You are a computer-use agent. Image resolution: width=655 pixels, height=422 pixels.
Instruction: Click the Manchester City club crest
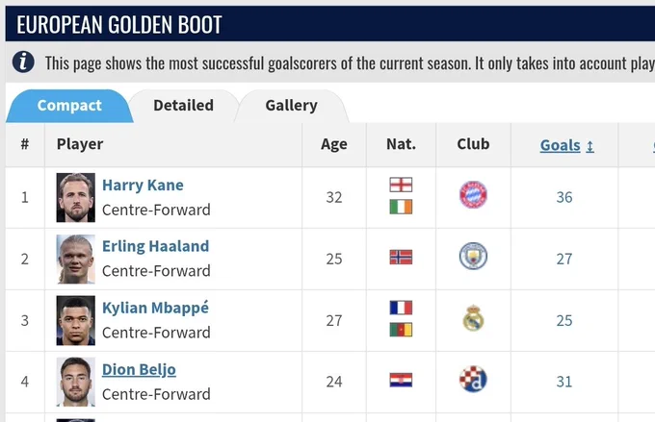click(x=473, y=256)
